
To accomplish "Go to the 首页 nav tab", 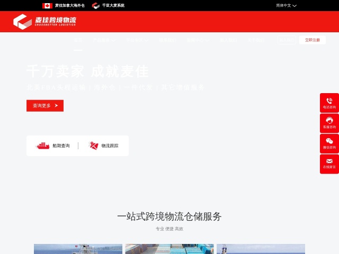I will (x=78, y=40).
